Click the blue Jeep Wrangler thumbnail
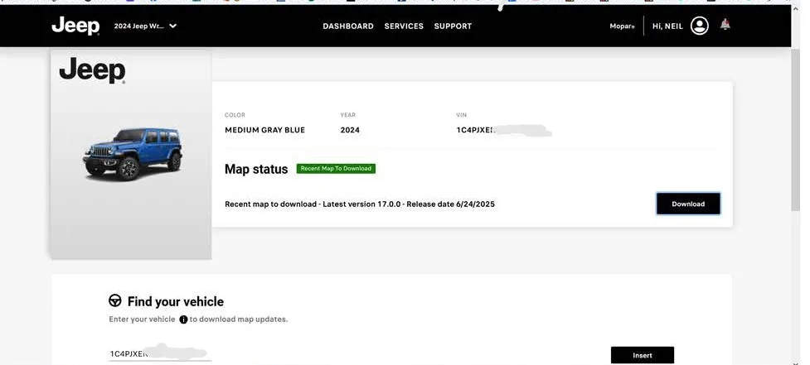This screenshot has height=365, width=810. click(133, 153)
